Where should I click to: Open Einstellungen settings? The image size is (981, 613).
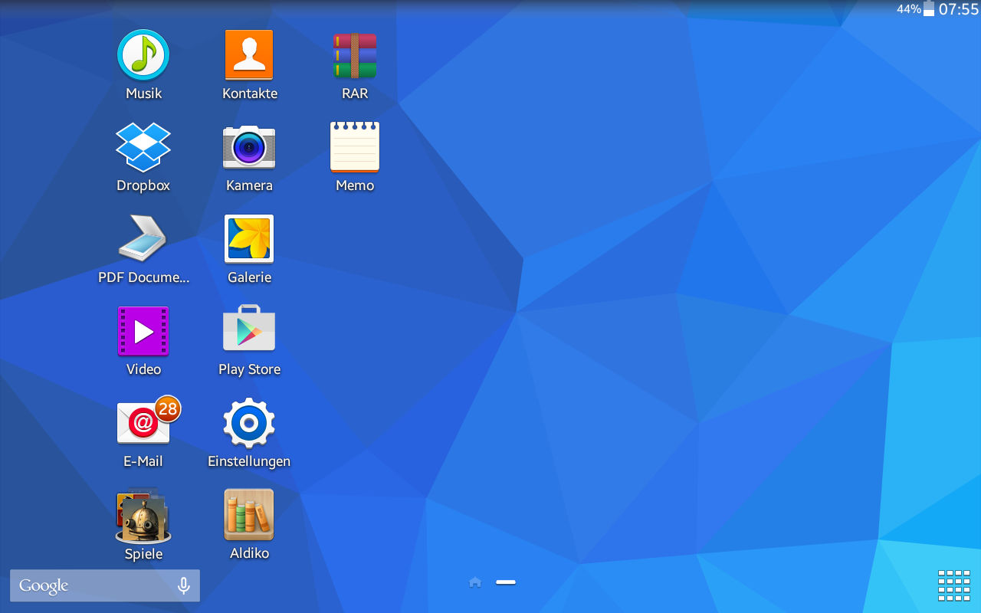point(249,423)
